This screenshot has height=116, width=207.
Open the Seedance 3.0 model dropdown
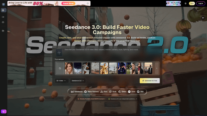[78, 81]
